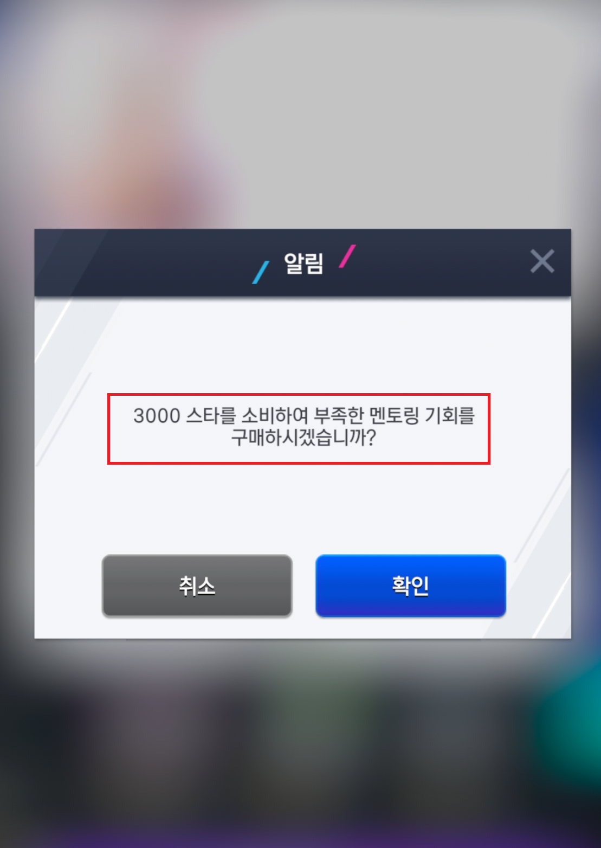Click the 3000 스타 purchase message text

303,427
